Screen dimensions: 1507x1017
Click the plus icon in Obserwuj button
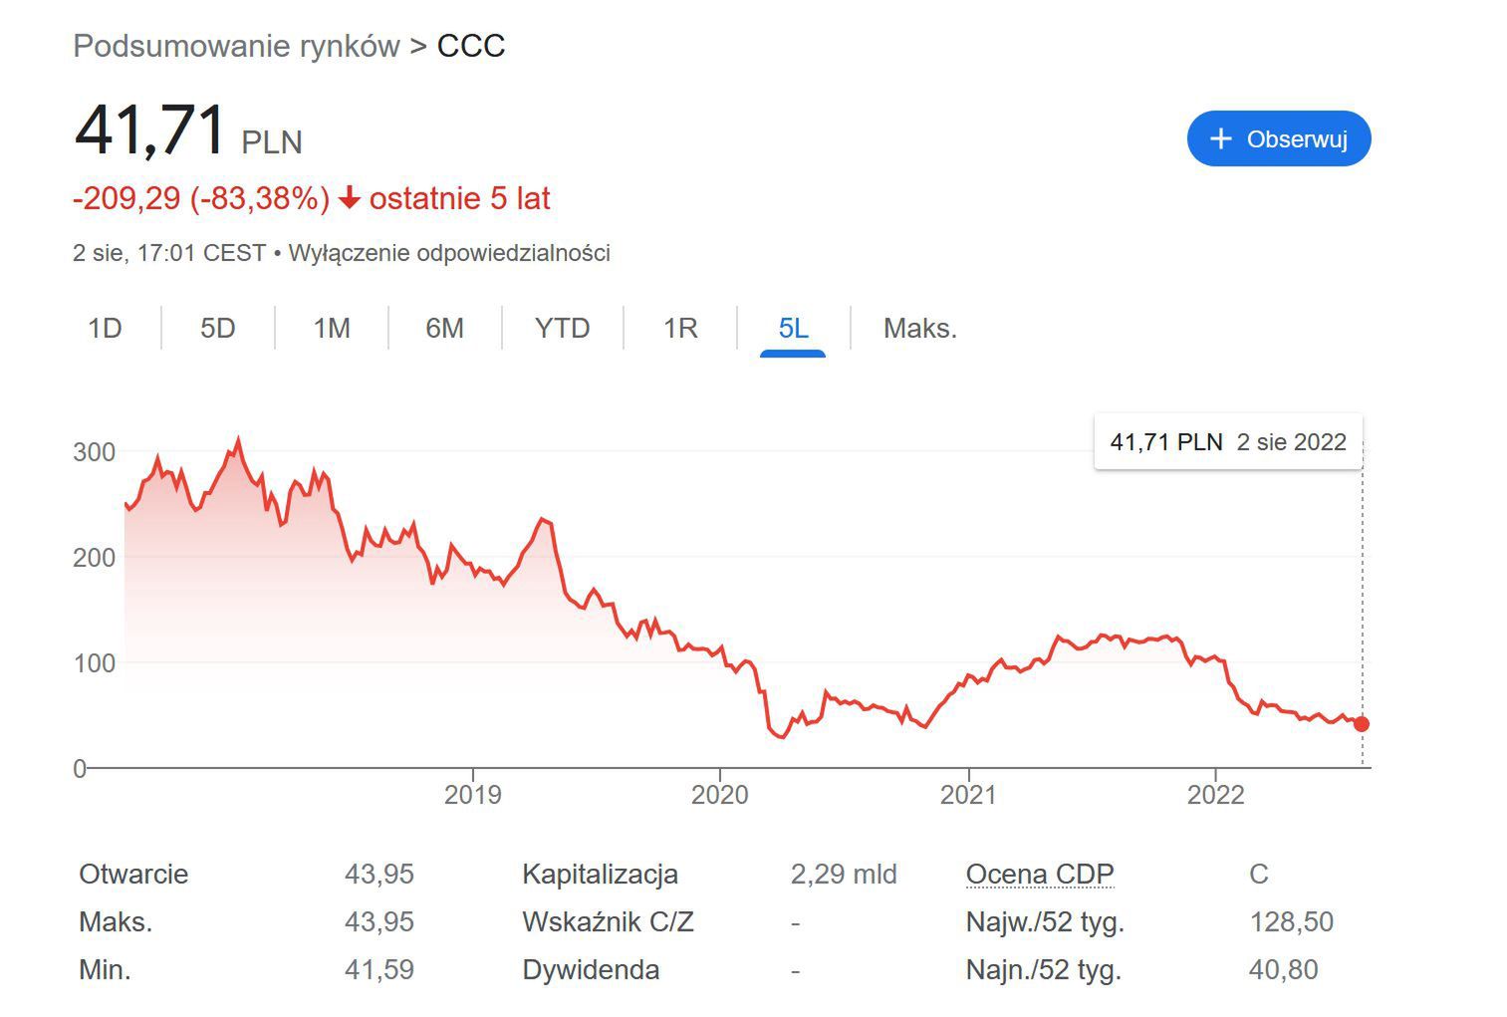(1220, 138)
